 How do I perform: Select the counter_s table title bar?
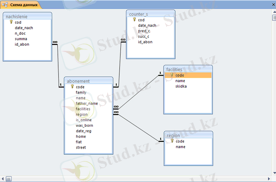coord(151,14)
